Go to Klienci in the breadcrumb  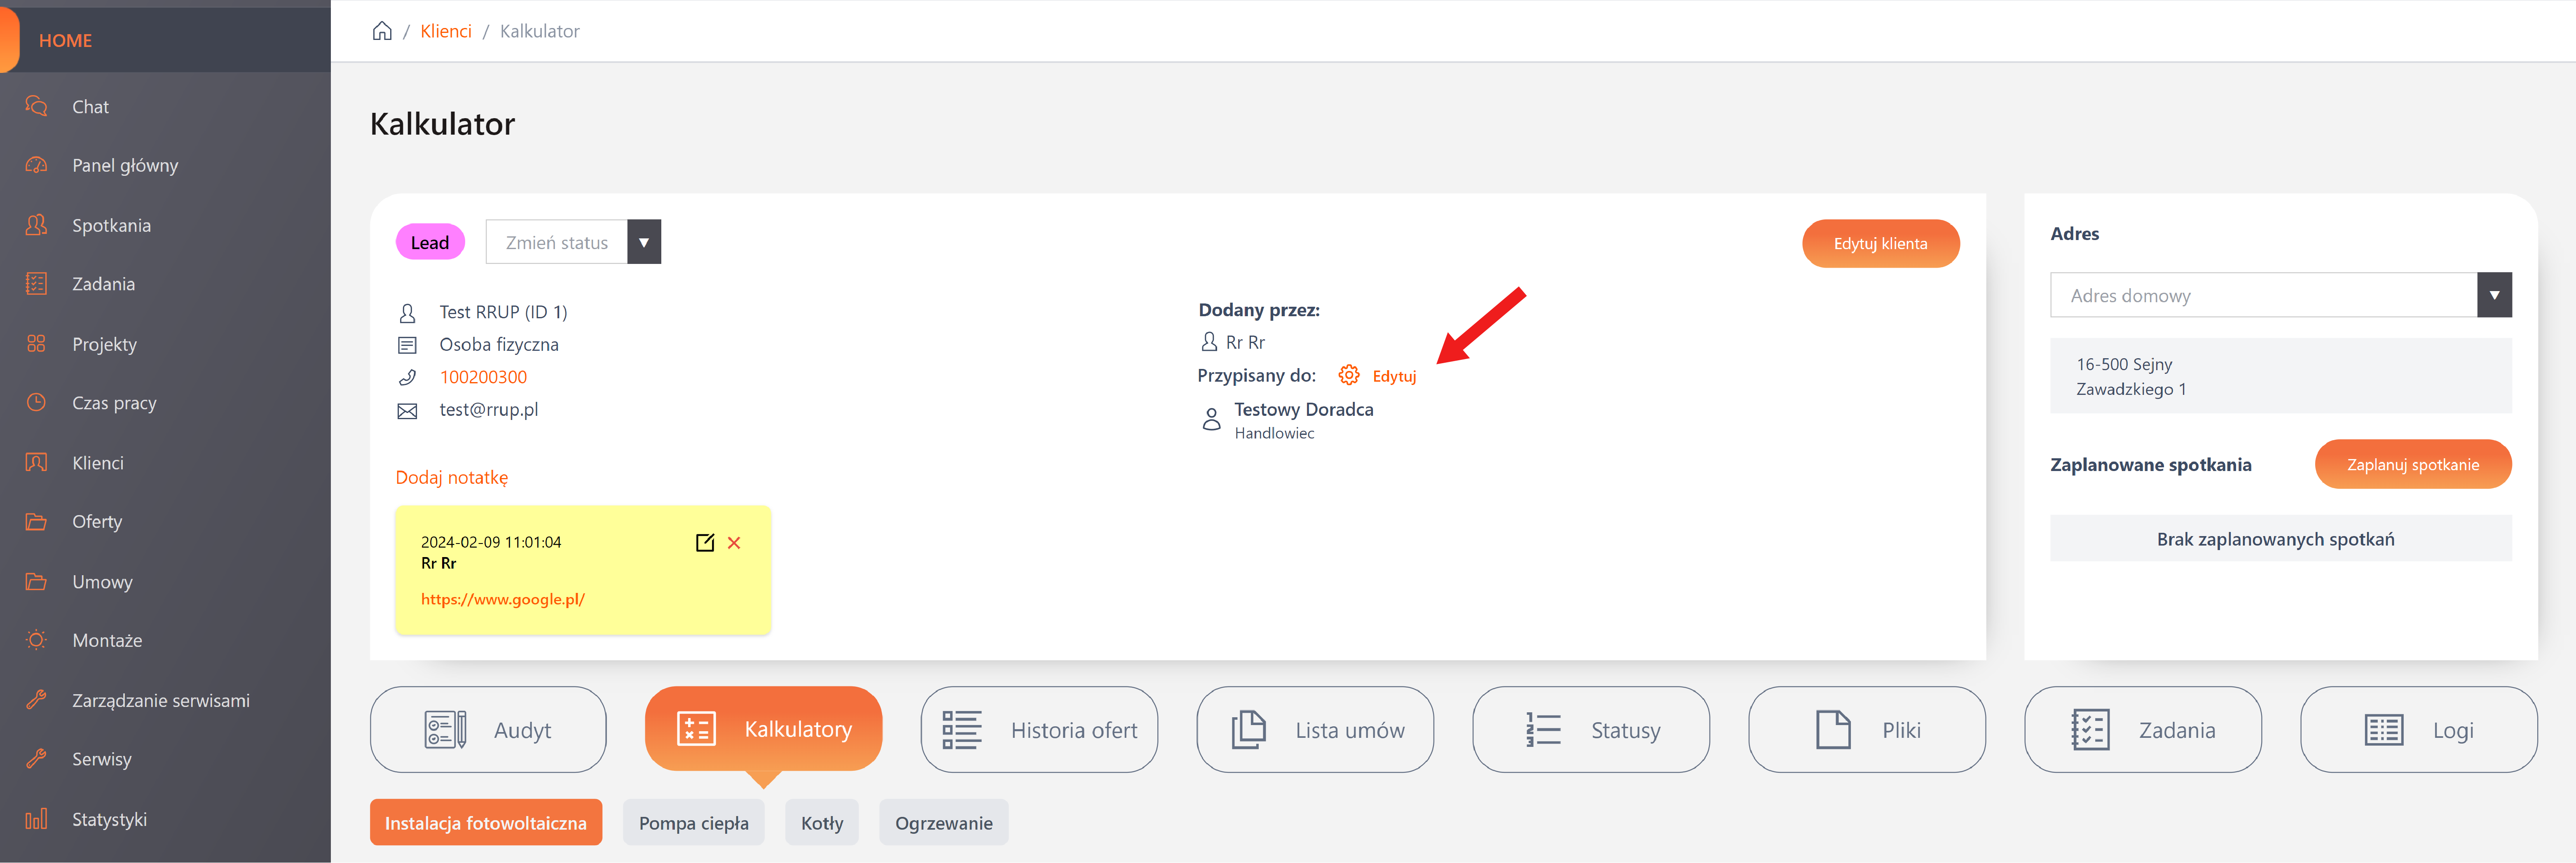[446, 31]
